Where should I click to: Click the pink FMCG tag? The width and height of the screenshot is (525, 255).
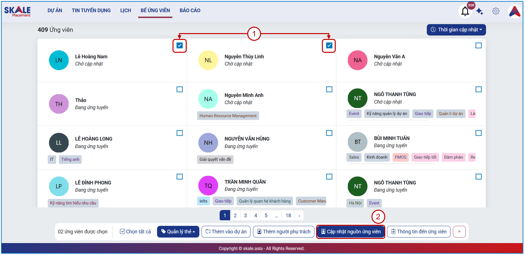click(x=401, y=157)
